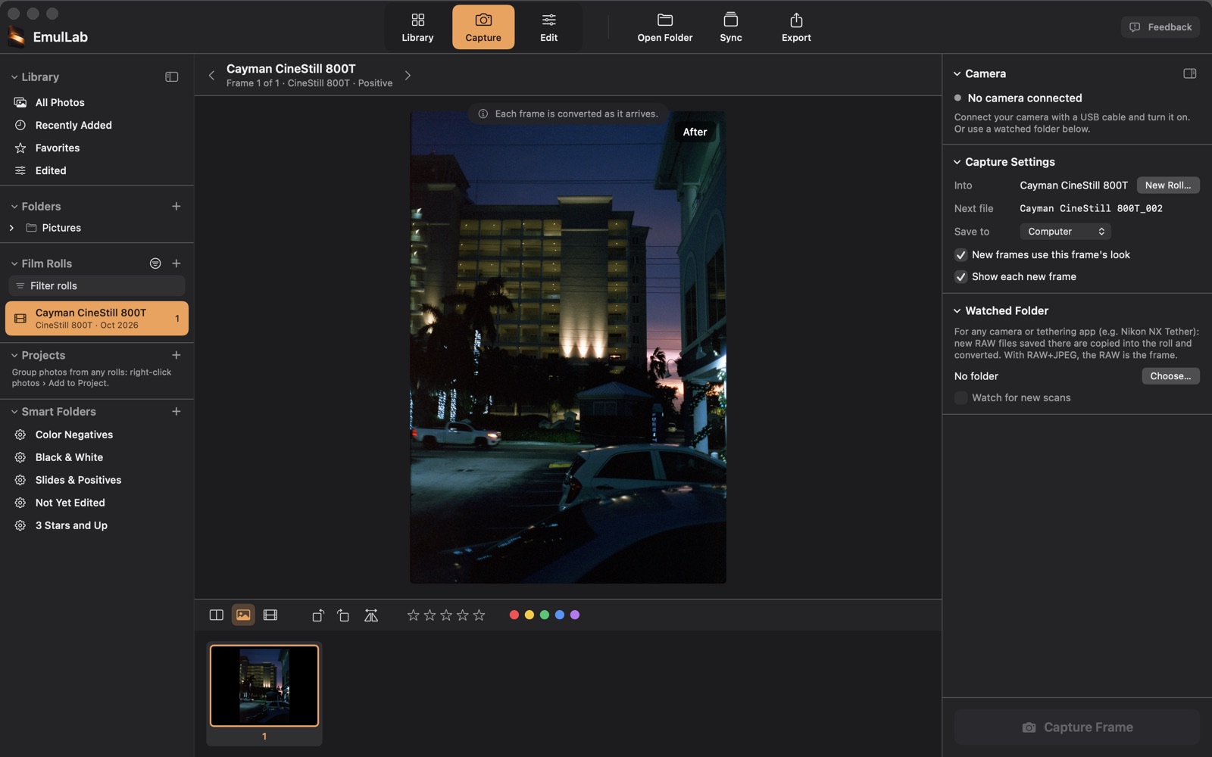Select filmstrip view mode

click(x=270, y=615)
